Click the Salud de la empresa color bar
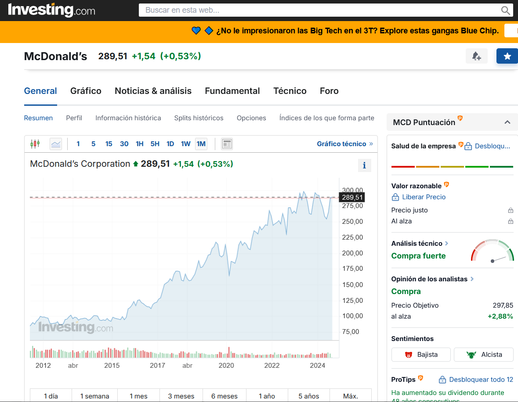Viewport: 518px width, 402px height. pos(452,167)
